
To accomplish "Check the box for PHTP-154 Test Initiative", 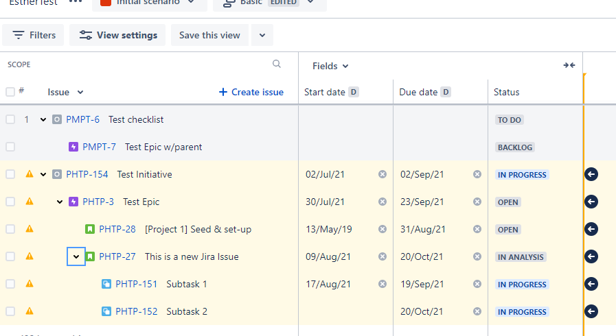I will pyautogui.click(x=10, y=174).
